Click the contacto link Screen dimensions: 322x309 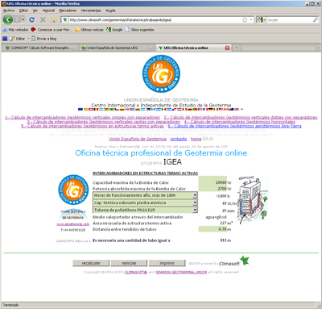tap(179, 139)
